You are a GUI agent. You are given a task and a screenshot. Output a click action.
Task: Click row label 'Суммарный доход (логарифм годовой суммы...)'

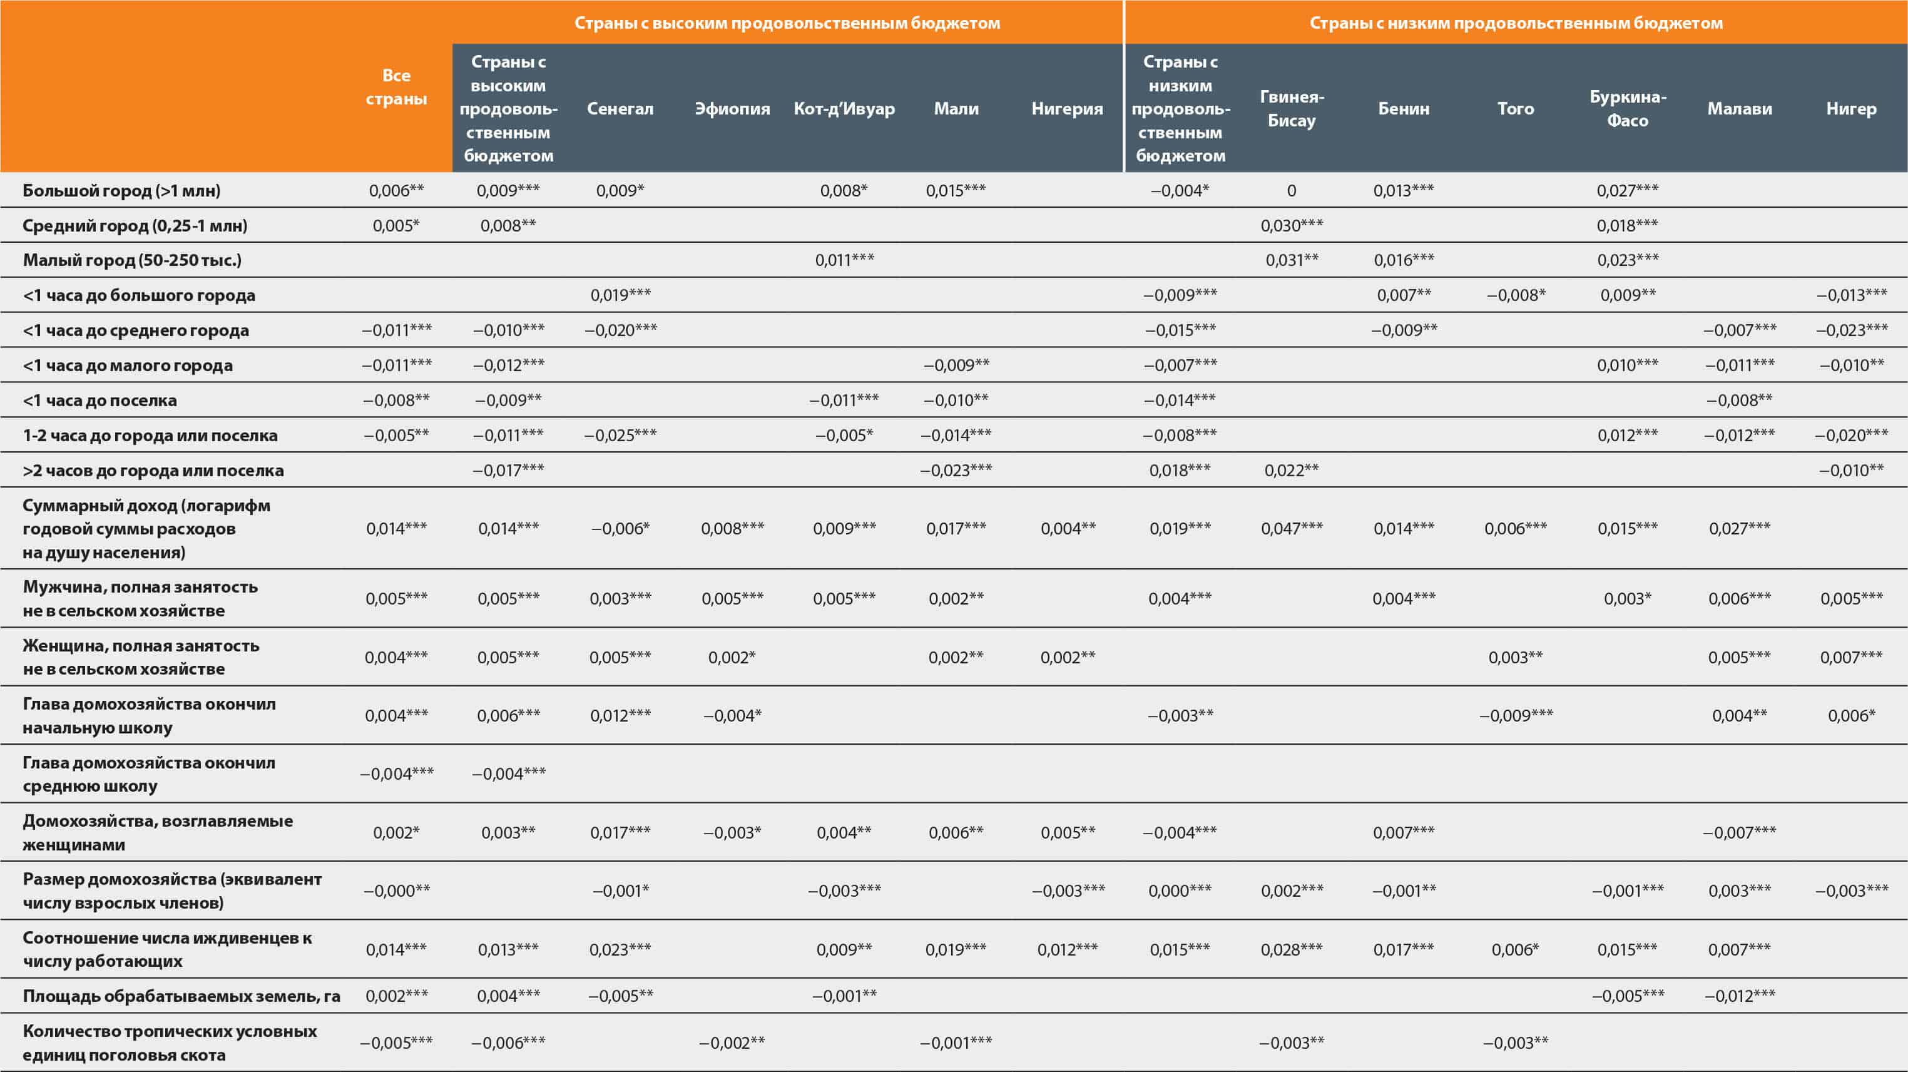(146, 528)
